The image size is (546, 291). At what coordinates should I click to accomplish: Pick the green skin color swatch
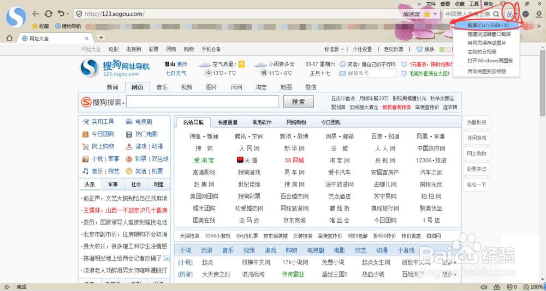pos(442,50)
